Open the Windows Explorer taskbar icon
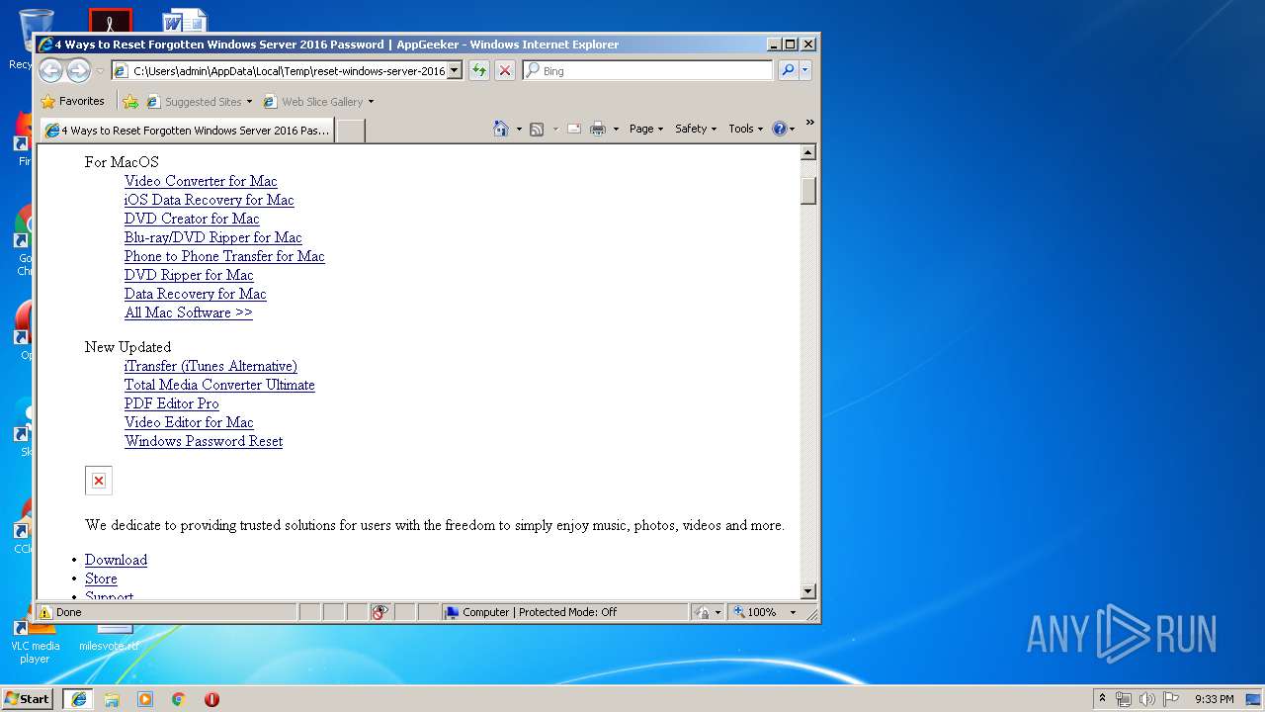1265x712 pixels. [112, 699]
